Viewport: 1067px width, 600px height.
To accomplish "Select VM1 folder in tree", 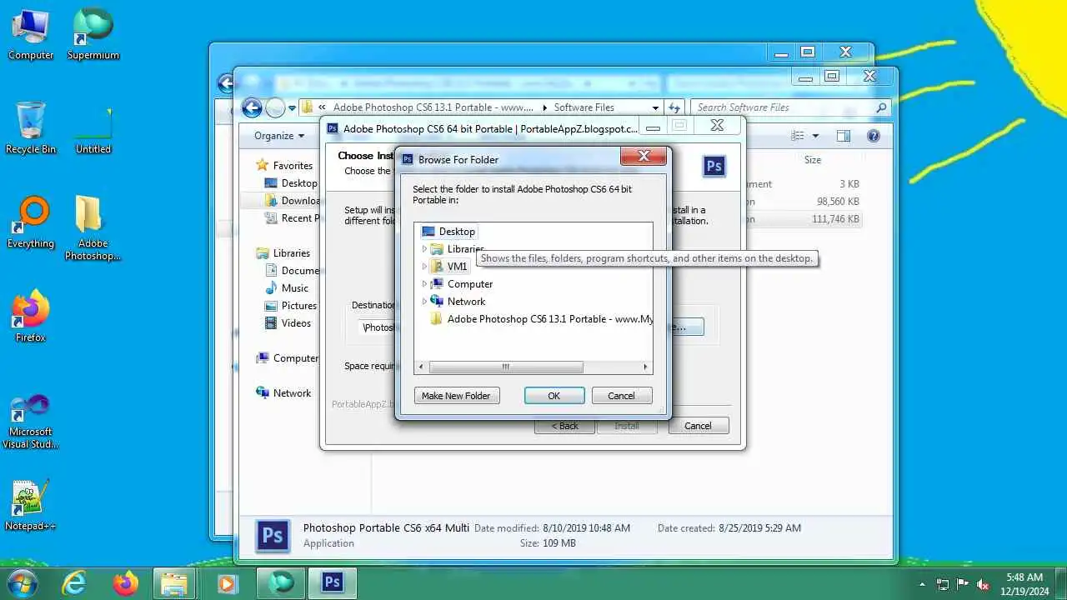I will coord(449,267).
